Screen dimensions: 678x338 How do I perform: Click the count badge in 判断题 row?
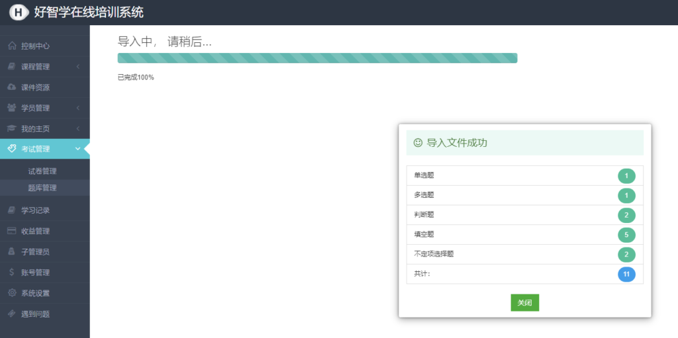click(x=626, y=215)
